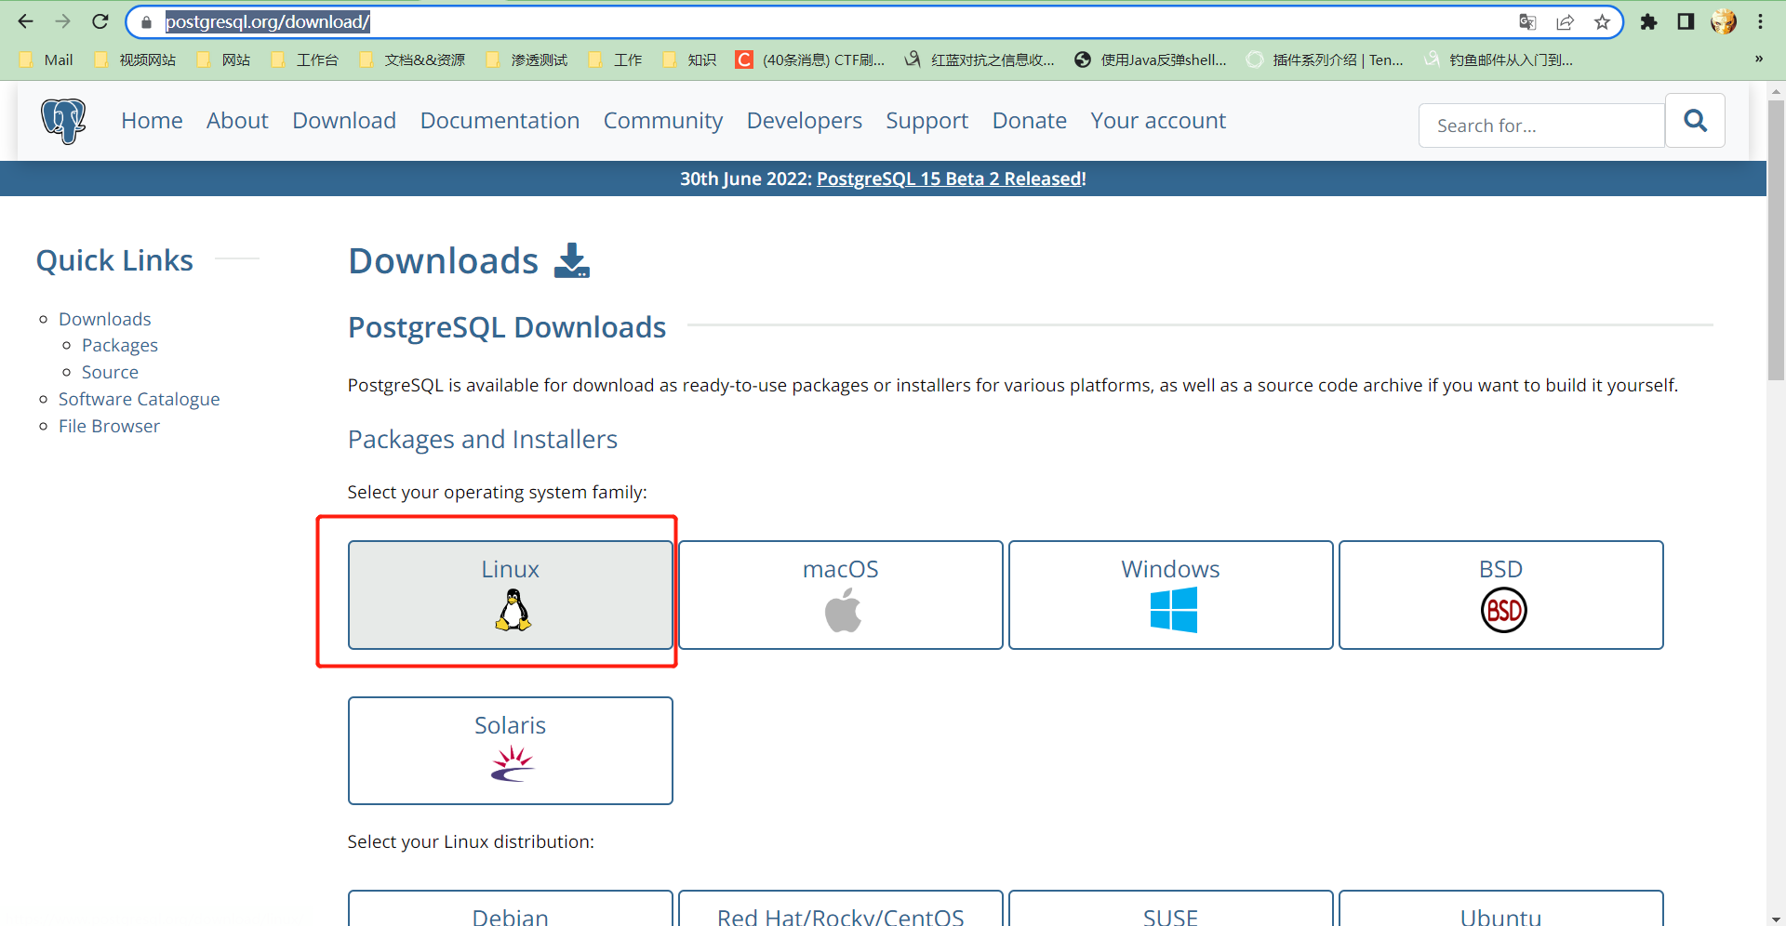Click the vertical scrollbar thumb

pos(1776,240)
